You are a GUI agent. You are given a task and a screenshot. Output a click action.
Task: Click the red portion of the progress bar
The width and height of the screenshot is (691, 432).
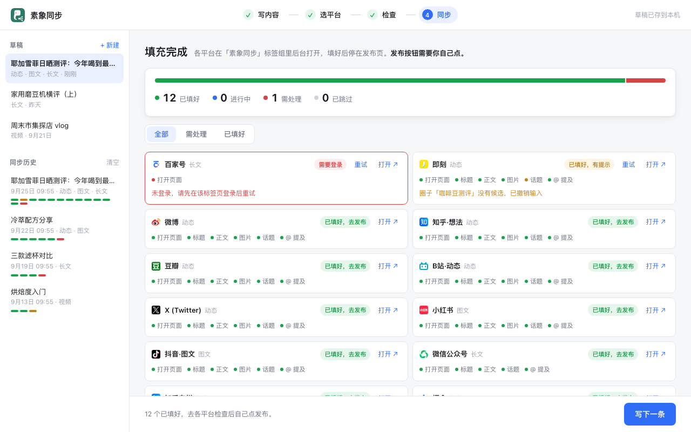click(646, 80)
